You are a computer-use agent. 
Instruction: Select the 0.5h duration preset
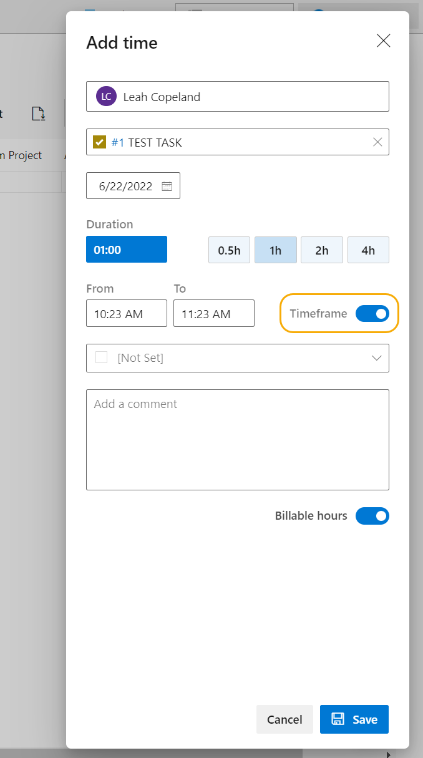pyautogui.click(x=229, y=250)
